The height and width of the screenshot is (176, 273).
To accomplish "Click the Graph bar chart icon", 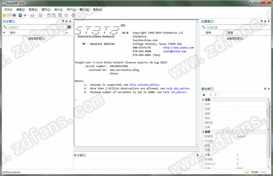I will click(x=32, y=16).
